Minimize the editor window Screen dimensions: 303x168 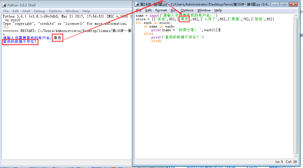(x=275, y=4)
